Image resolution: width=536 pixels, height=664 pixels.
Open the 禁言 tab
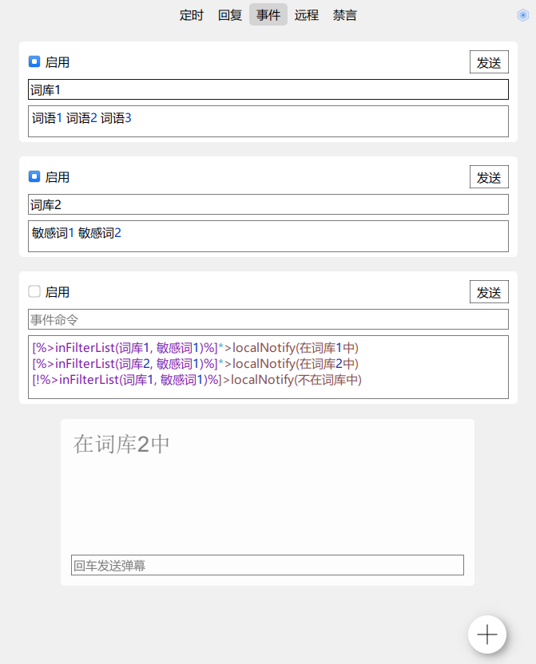344,14
